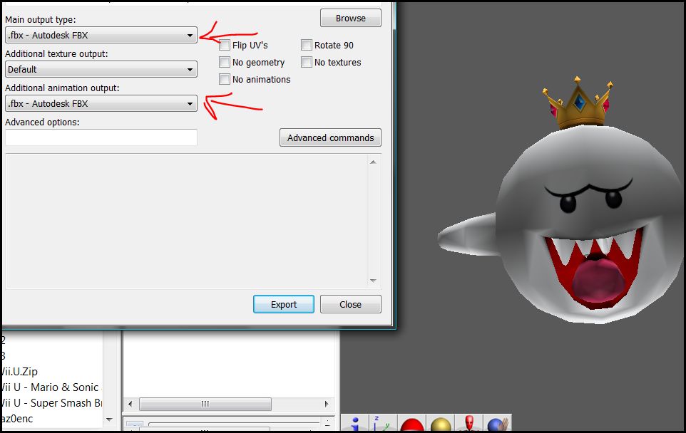Click the yellow sphere toolbar icon
The height and width of the screenshot is (433, 686).
coord(440,423)
